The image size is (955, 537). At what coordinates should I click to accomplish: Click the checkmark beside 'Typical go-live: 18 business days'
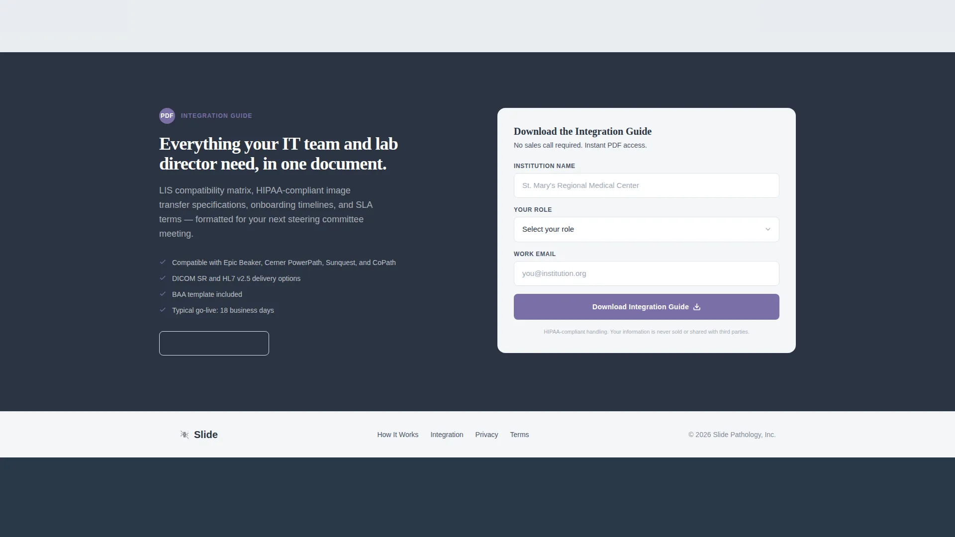[x=163, y=310]
